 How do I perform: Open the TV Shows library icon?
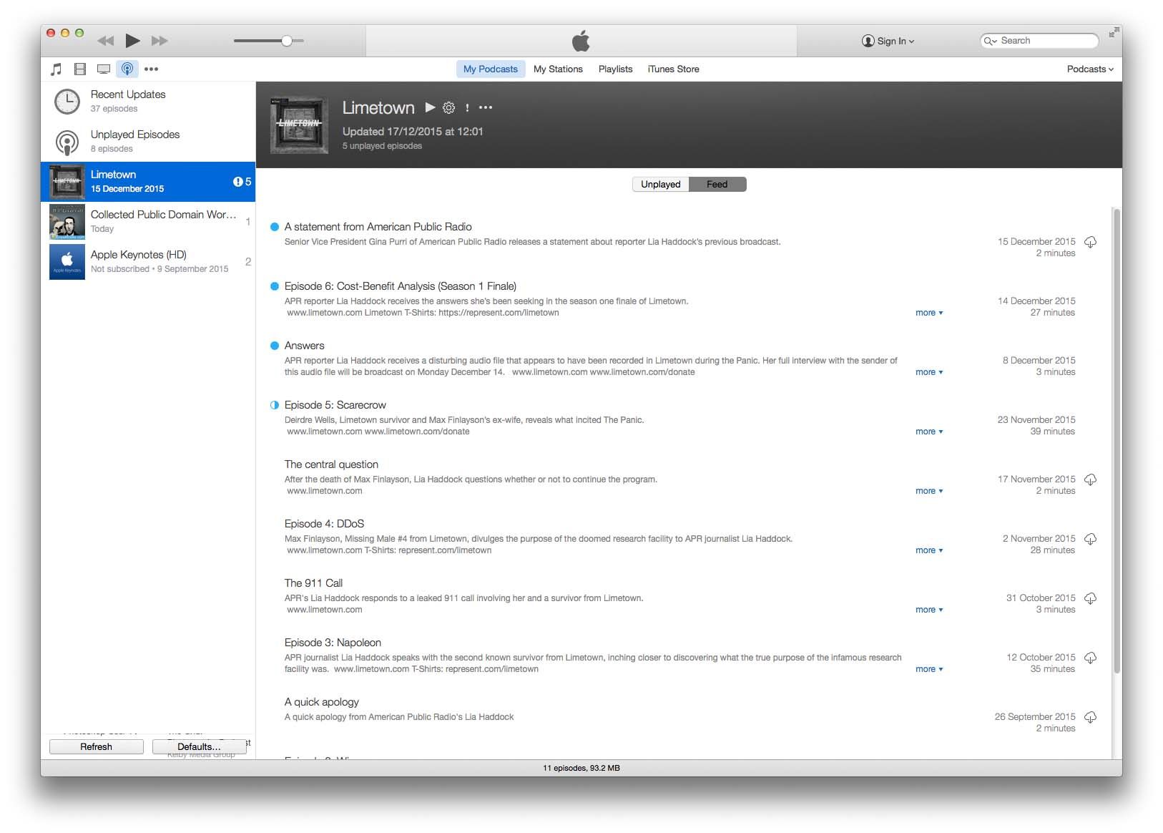104,69
